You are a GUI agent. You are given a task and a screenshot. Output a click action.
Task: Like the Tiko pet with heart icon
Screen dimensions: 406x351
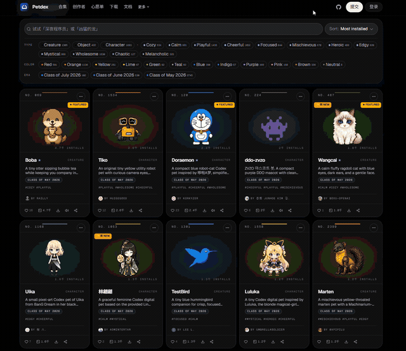click(x=100, y=210)
